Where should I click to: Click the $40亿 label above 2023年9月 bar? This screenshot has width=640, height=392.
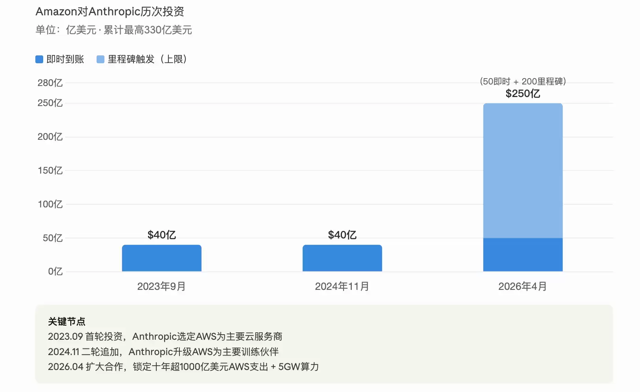tap(161, 235)
